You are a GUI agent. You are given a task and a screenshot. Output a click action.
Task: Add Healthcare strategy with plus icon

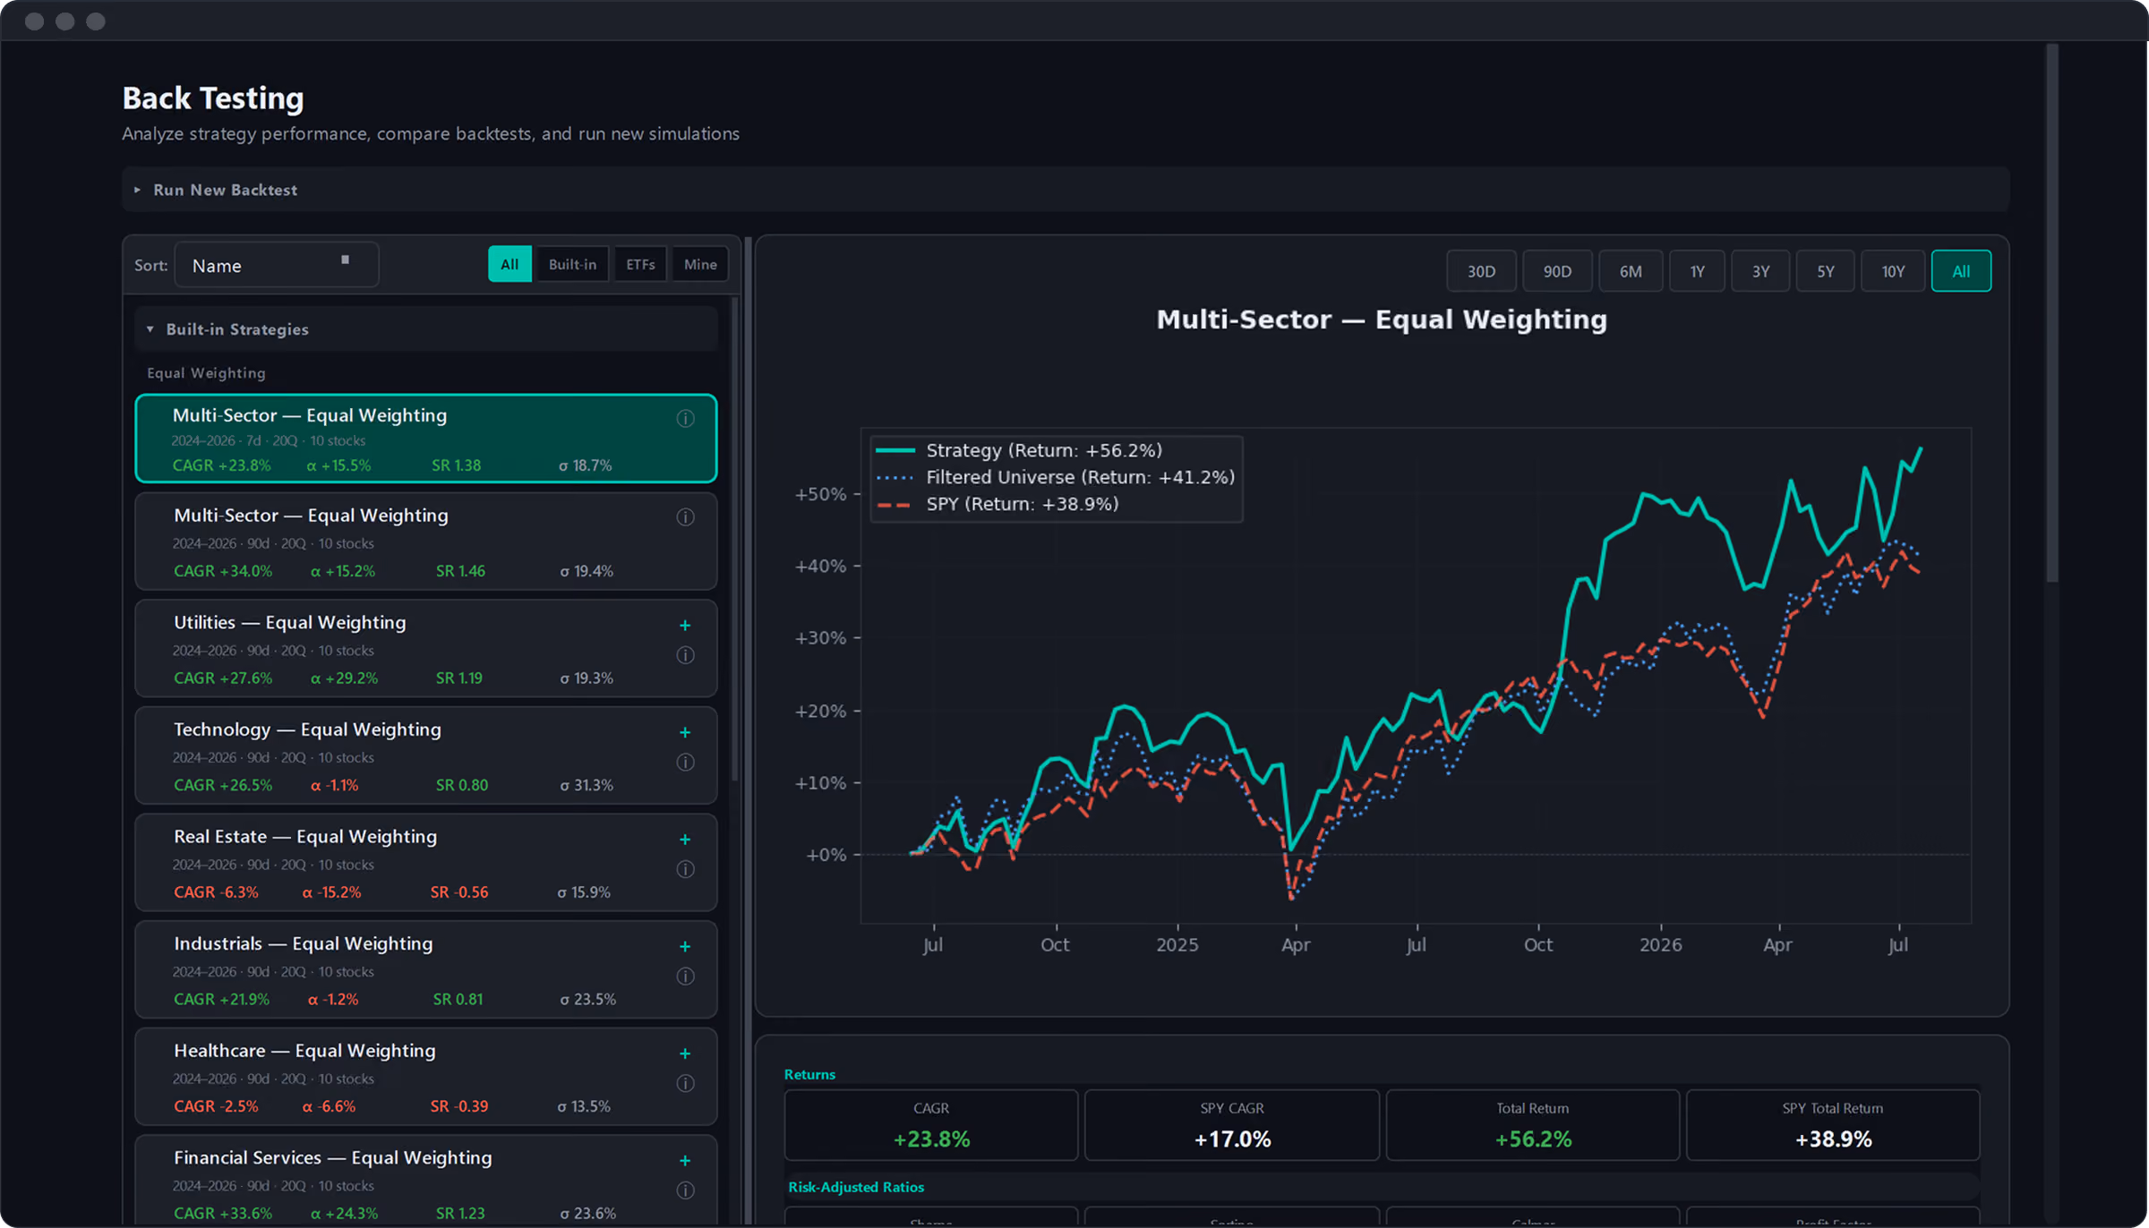click(x=685, y=1053)
